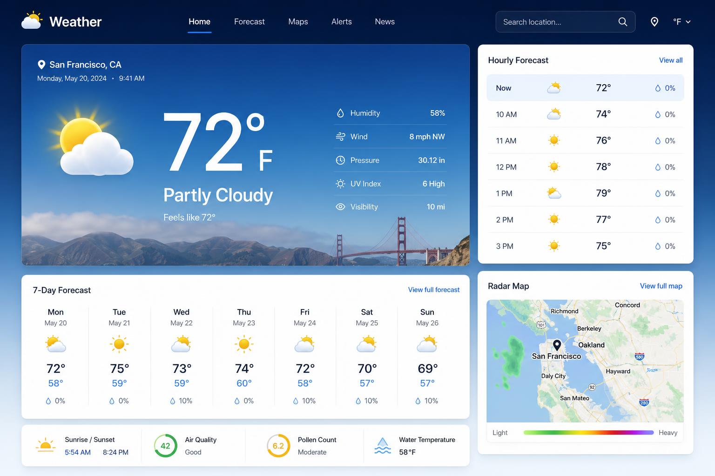The height and width of the screenshot is (476, 715).
Task: Click Tuesday's sunny icon
Action: pos(119,344)
